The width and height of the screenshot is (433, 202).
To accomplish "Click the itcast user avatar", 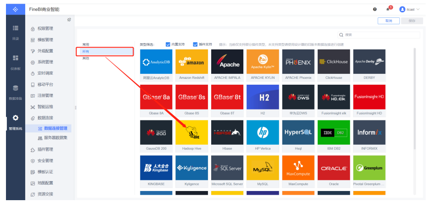I will tap(402, 9).
